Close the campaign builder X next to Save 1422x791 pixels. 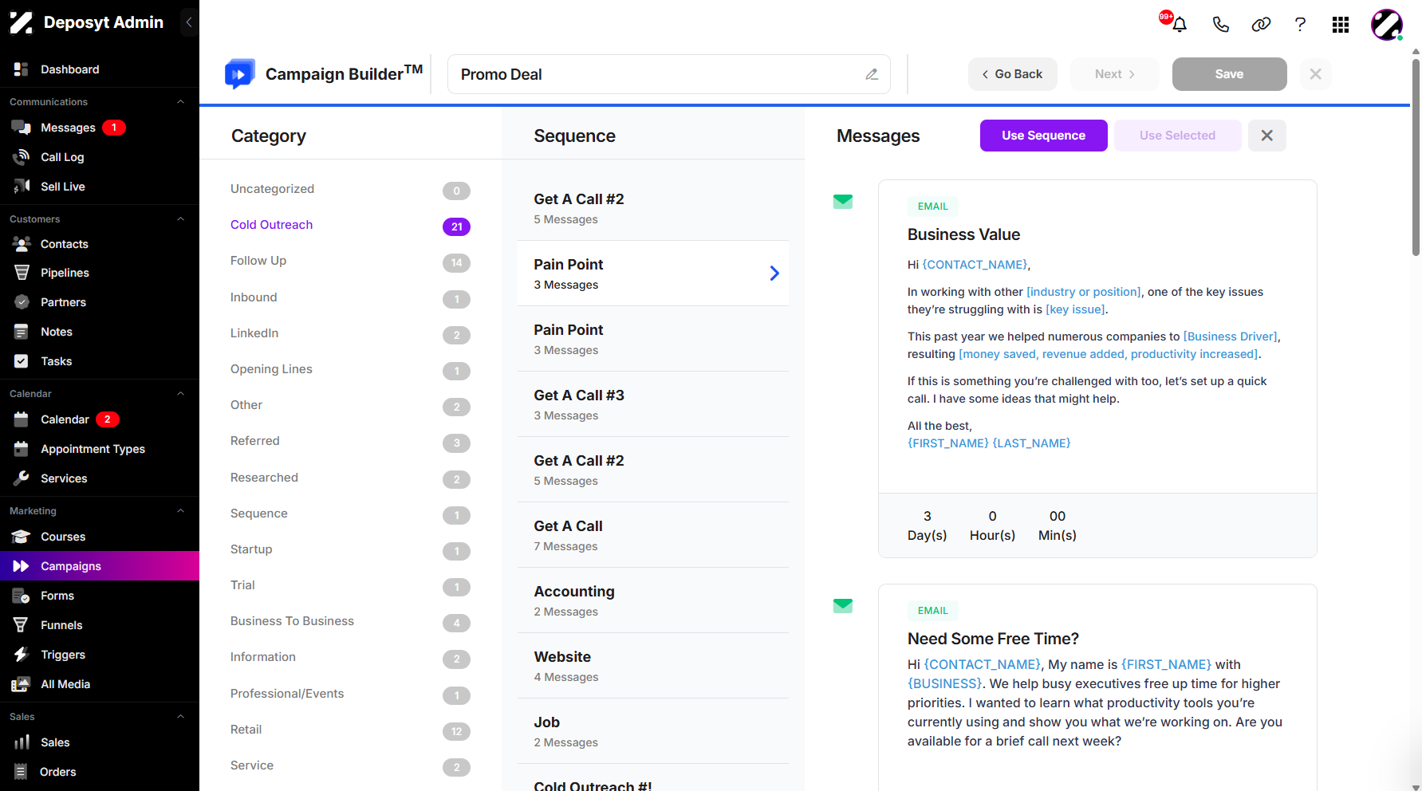[1316, 74]
